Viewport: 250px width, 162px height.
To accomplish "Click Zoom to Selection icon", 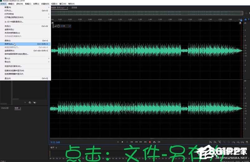I will [x=242, y=142].
